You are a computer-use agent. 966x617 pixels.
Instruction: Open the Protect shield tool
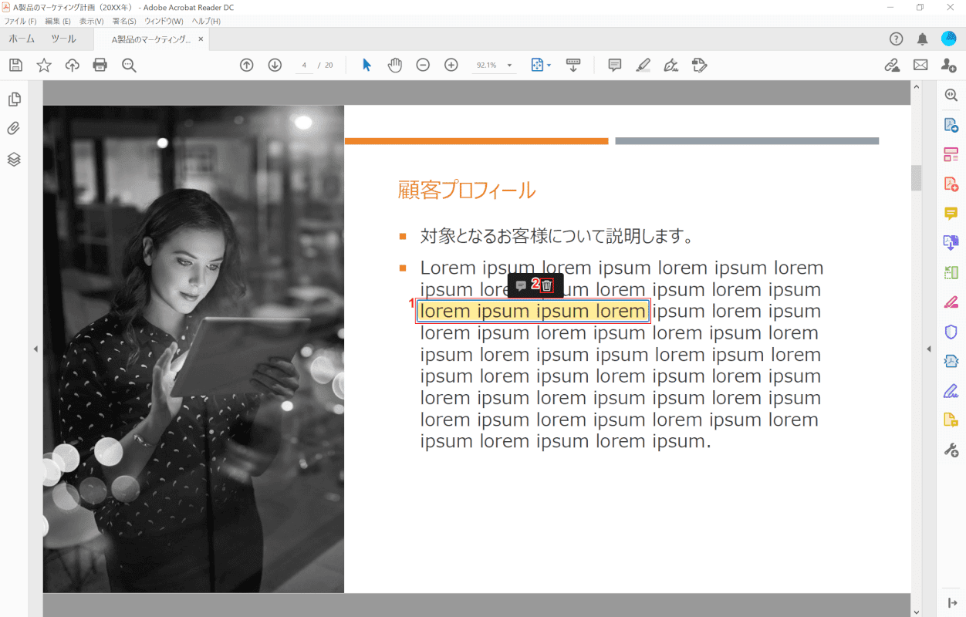click(x=951, y=332)
